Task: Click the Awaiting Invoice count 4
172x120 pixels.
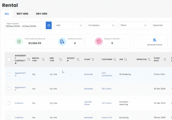Action: [x=75, y=43]
